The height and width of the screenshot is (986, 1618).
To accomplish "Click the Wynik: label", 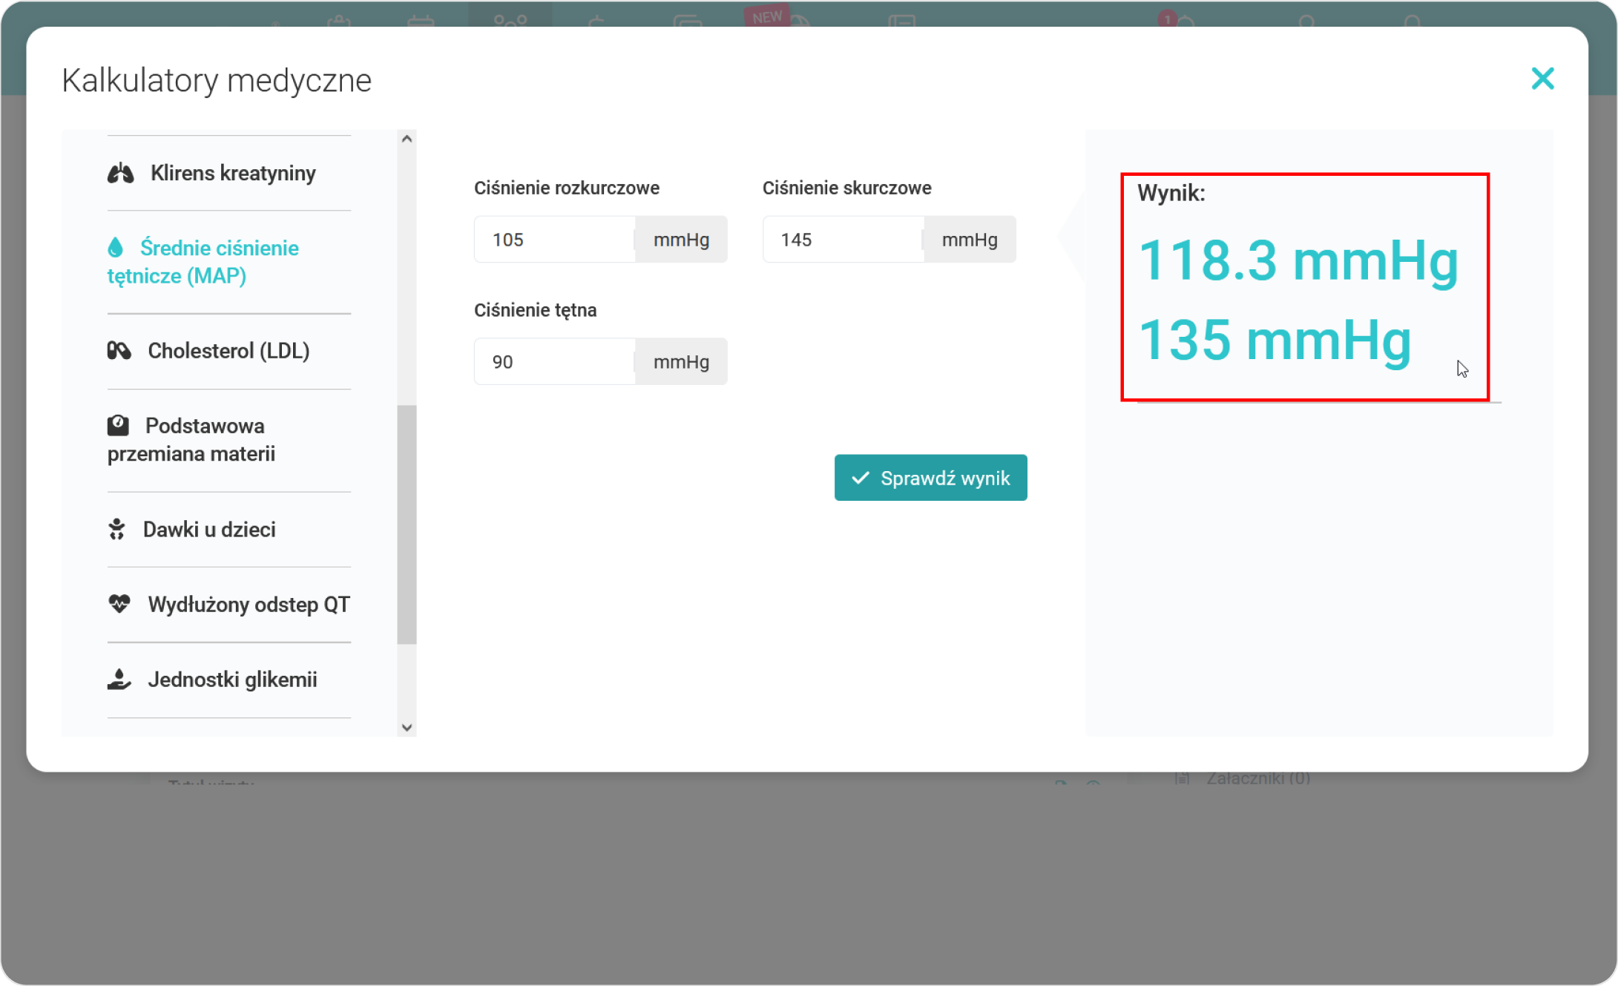I will (x=1171, y=193).
